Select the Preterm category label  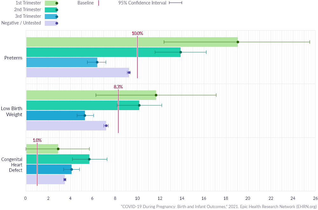point(13,58)
